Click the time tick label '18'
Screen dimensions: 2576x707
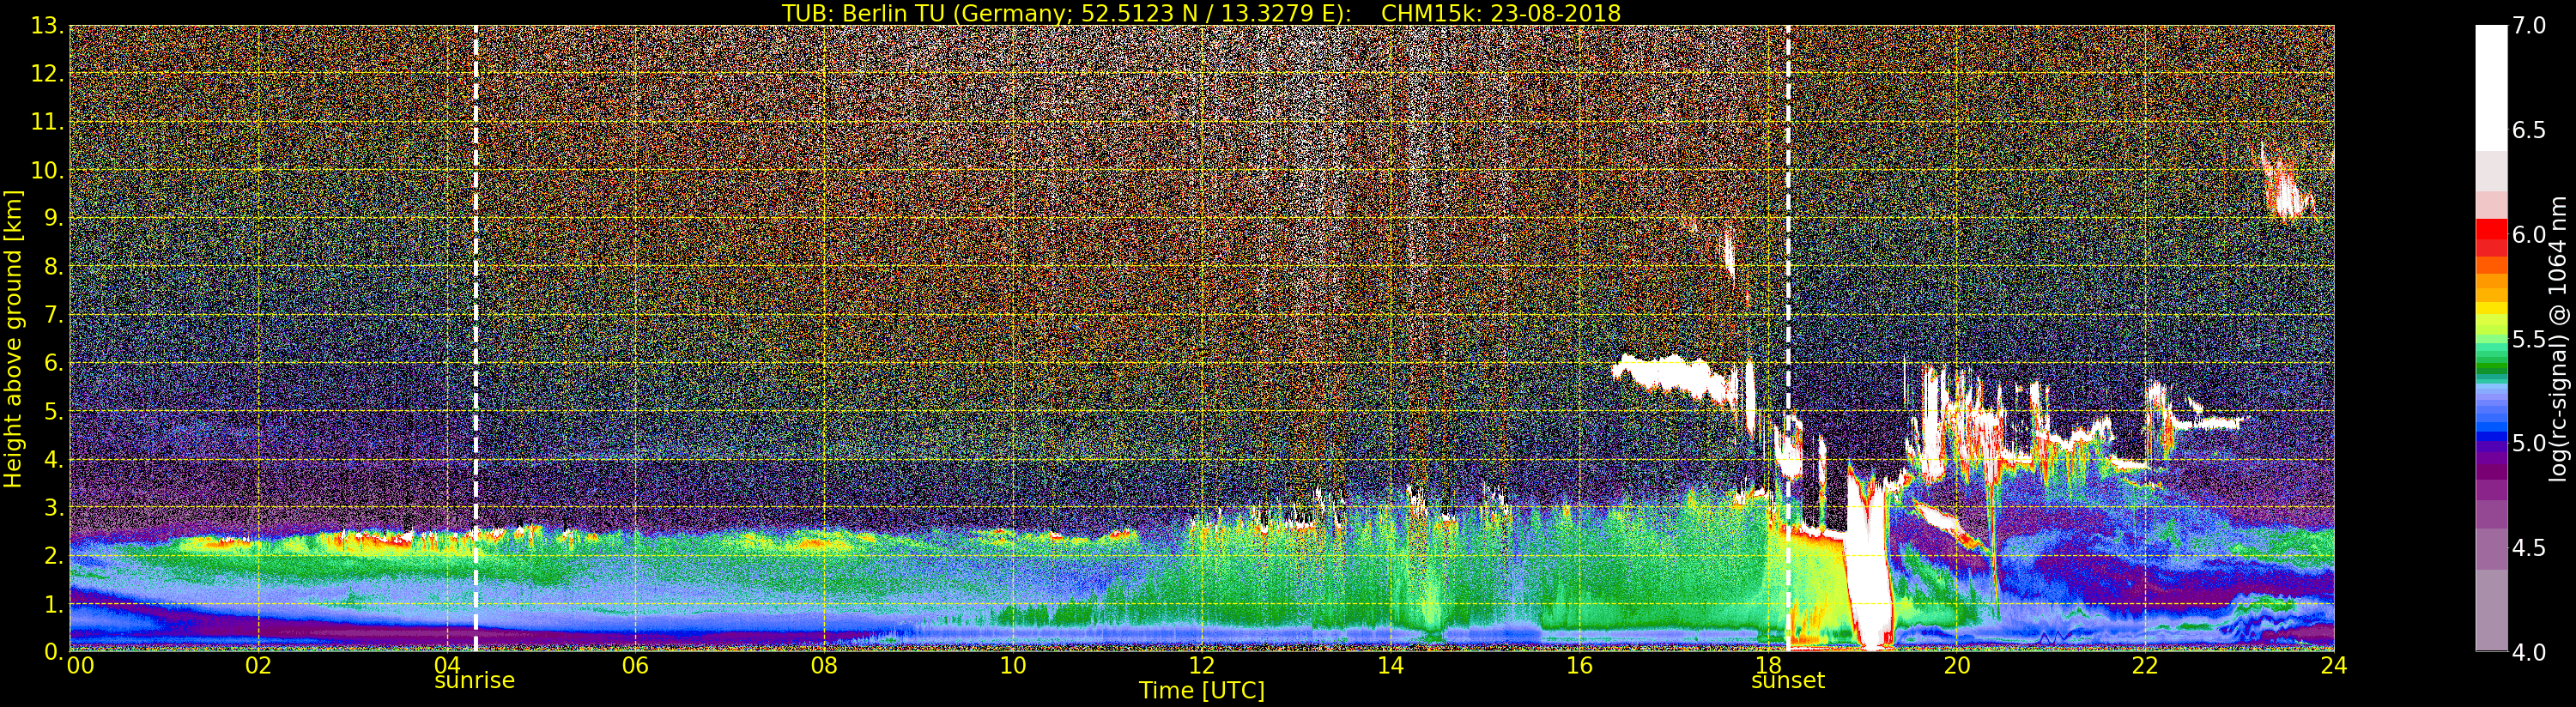[x=1768, y=666]
